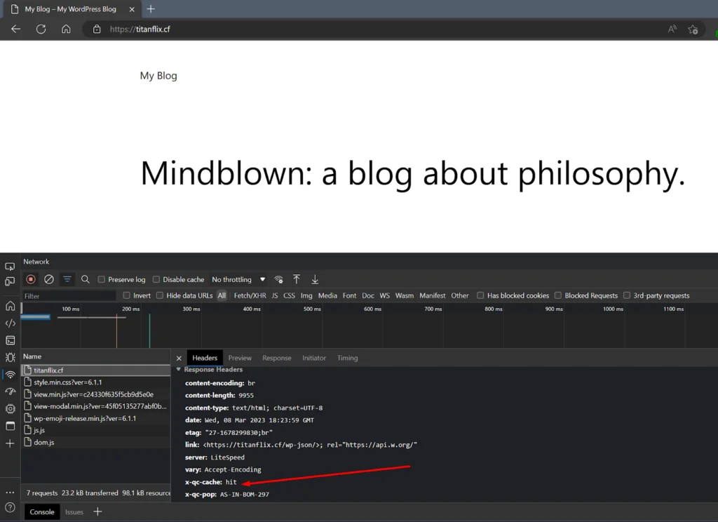Screen dimensions: 718x522
Task: Clear the network log
Action: [x=49, y=279]
